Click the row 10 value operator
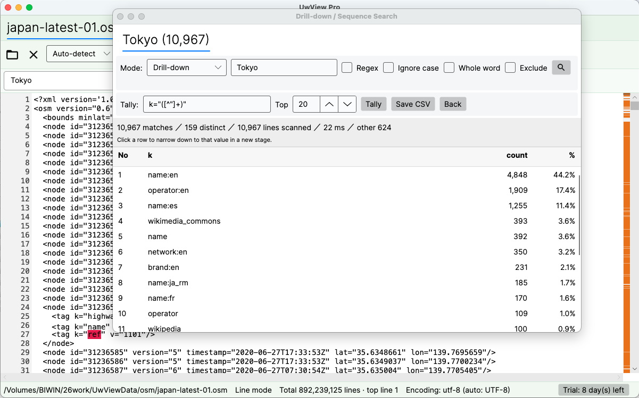This screenshot has width=639, height=398. [x=163, y=314]
